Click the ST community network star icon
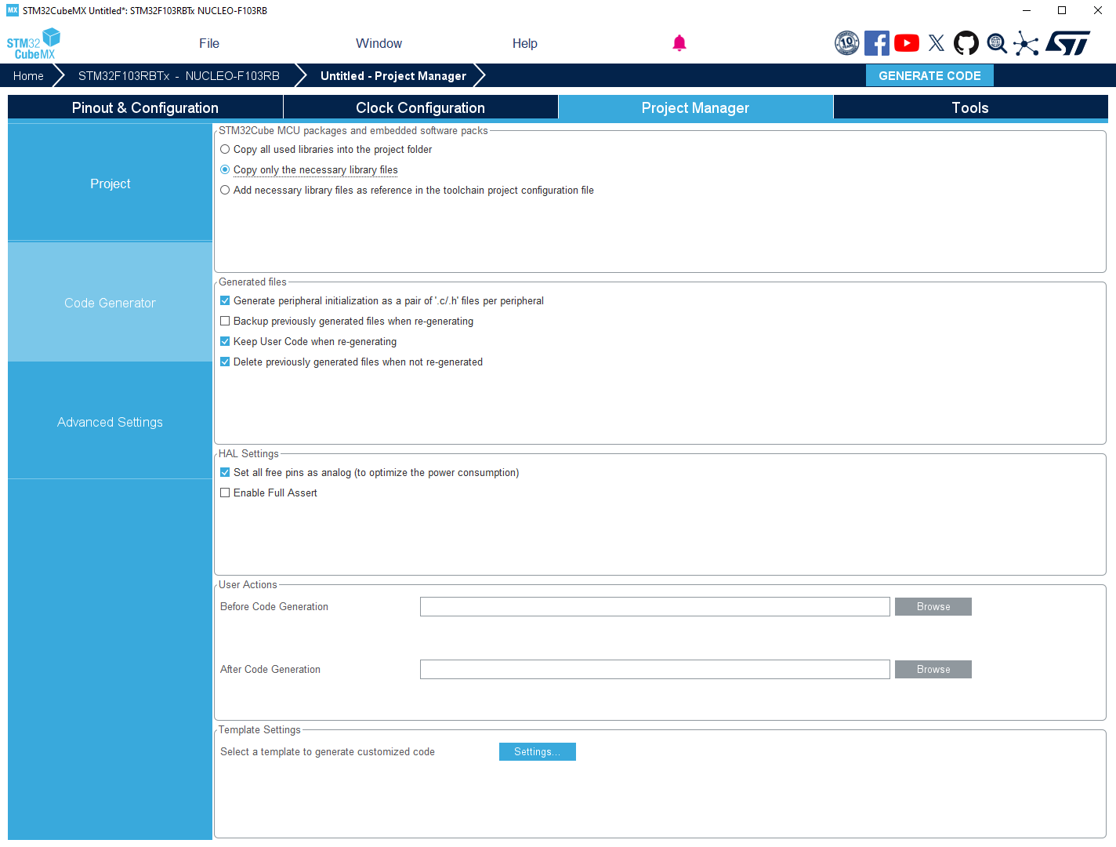Viewport: 1116px width, 847px height. coord(1026,43)
